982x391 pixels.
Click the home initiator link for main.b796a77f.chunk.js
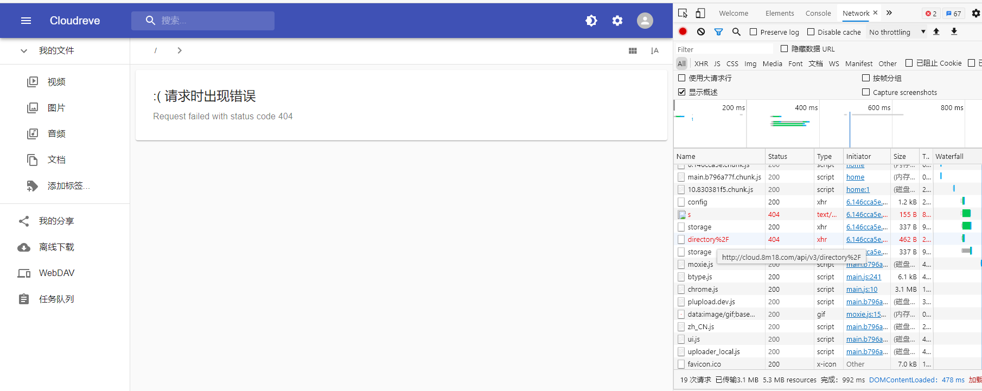point(855,177)
